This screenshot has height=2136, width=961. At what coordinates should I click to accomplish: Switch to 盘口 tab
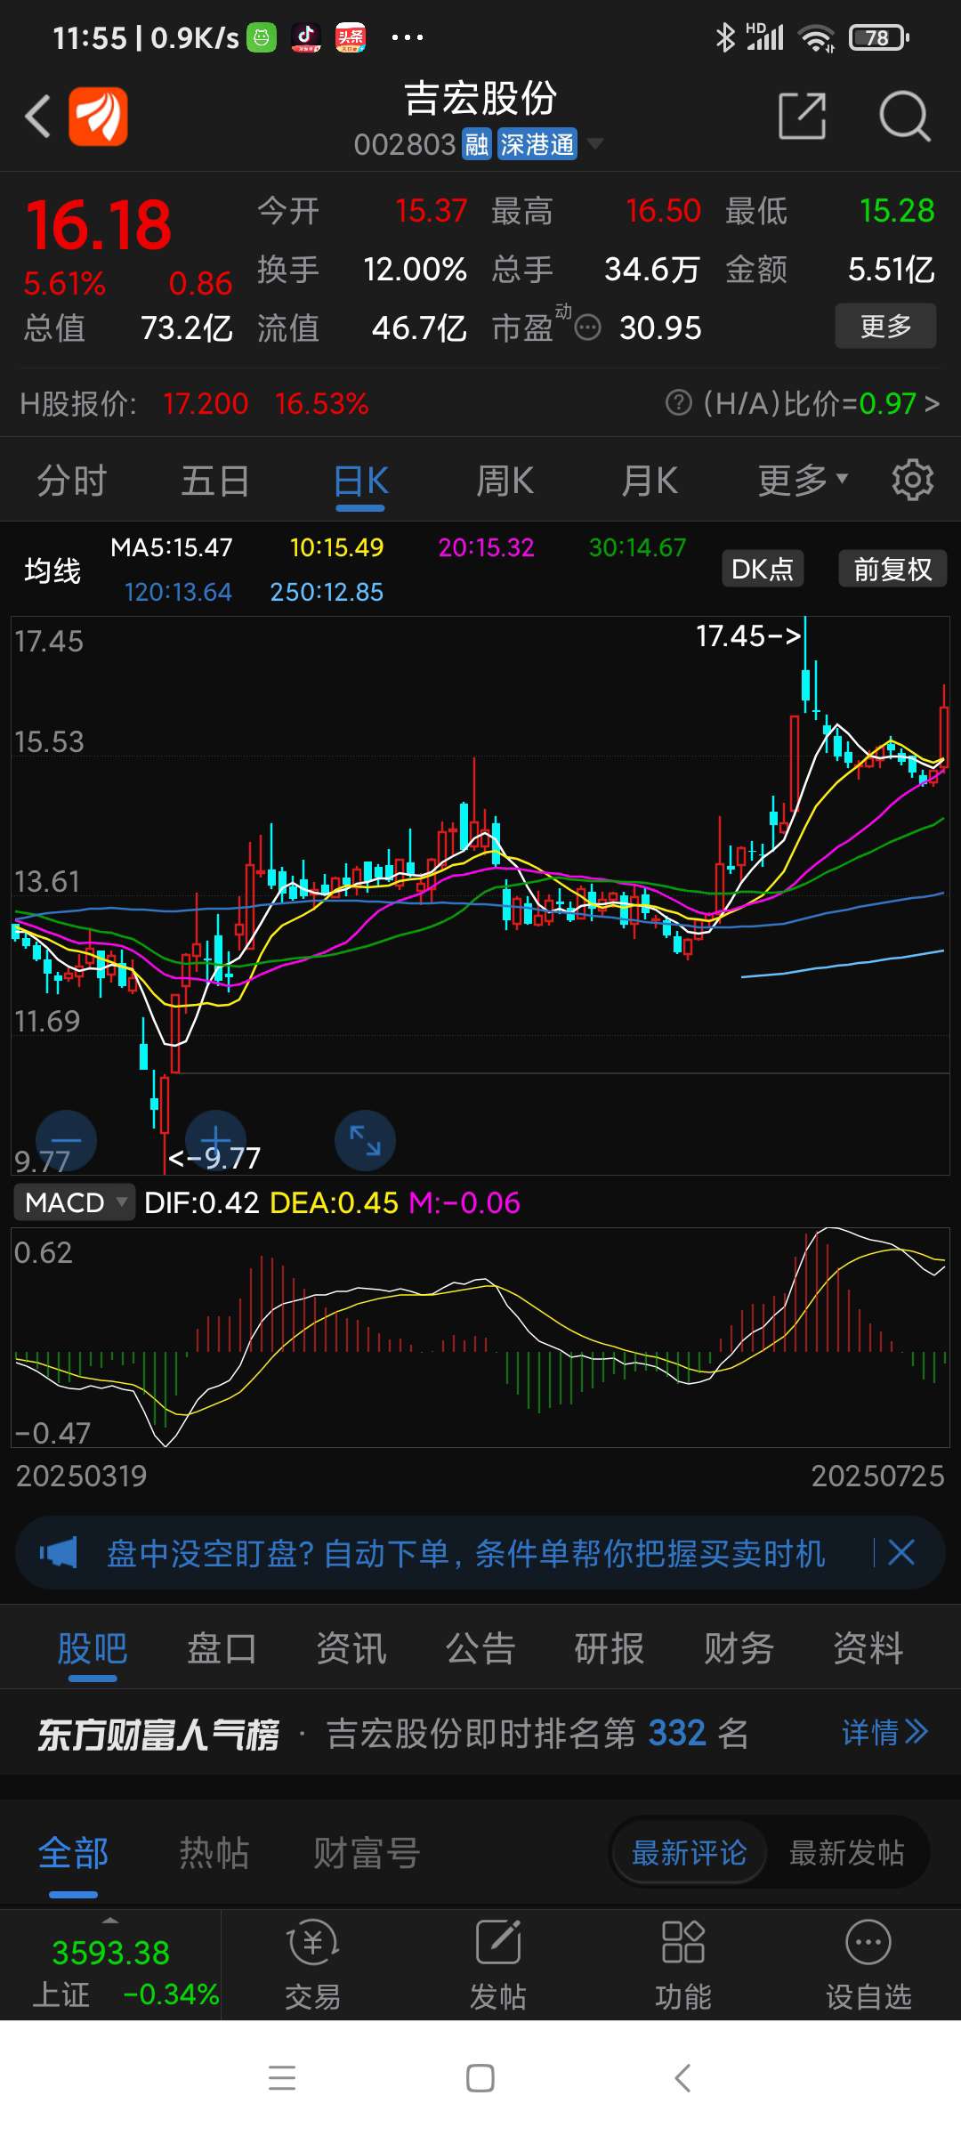[x=222, y=1648]
